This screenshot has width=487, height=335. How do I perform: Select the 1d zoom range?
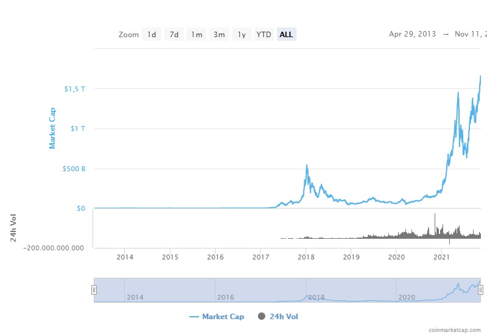pos(152,35)
